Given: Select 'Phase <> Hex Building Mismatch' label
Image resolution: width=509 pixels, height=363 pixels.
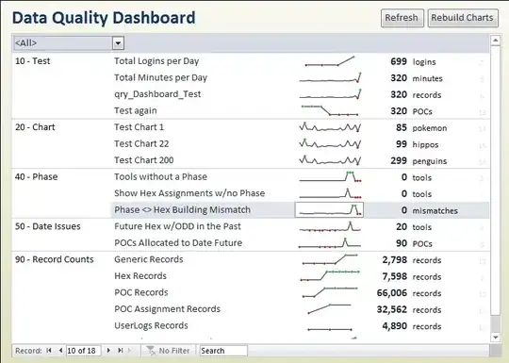Looking at the screenshot, I should click(183, 210).
